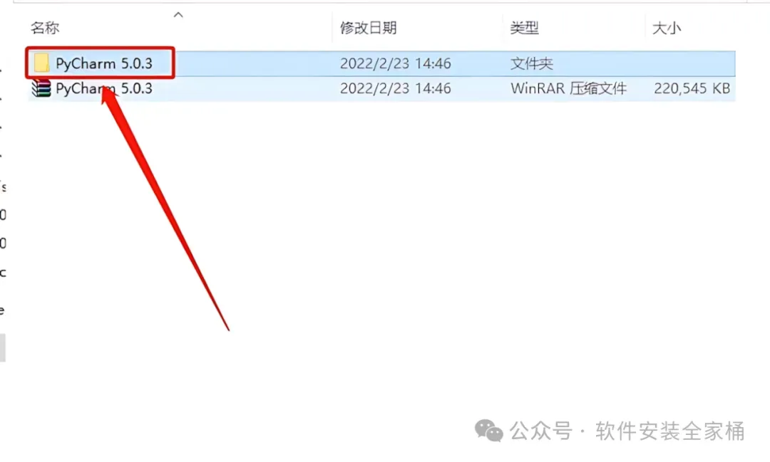Click the WinRAR 压缩文件 type cell
The height and width of the screenshot is (462, 770).
(569, 88)
